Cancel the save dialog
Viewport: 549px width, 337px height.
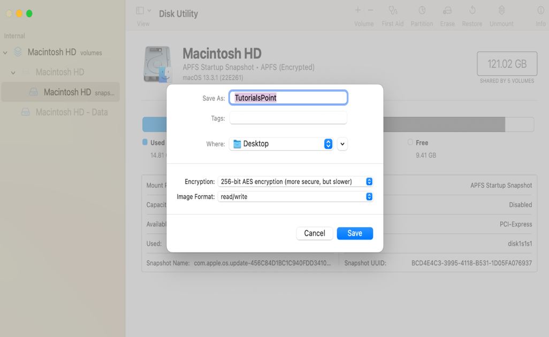coord(315,233)
